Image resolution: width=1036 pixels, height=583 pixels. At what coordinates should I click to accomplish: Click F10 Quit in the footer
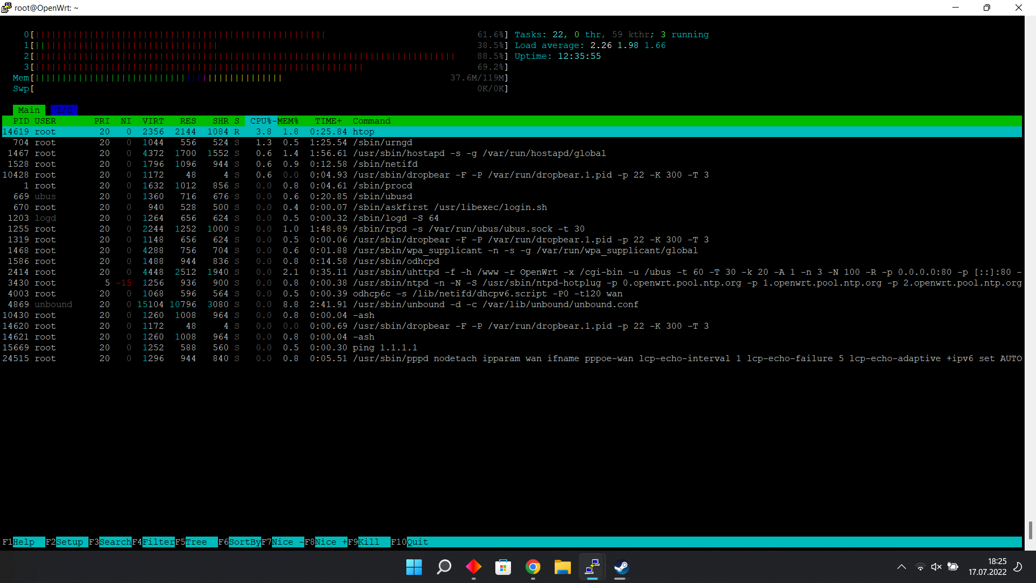coord(417,542)
